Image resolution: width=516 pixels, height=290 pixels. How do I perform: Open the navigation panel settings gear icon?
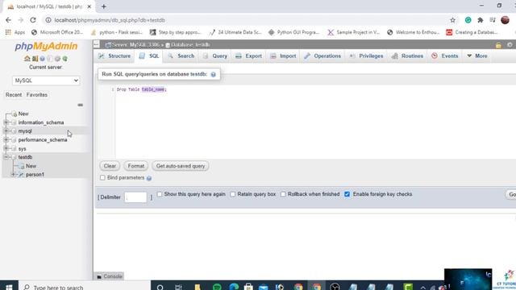[x=57, y=59]
